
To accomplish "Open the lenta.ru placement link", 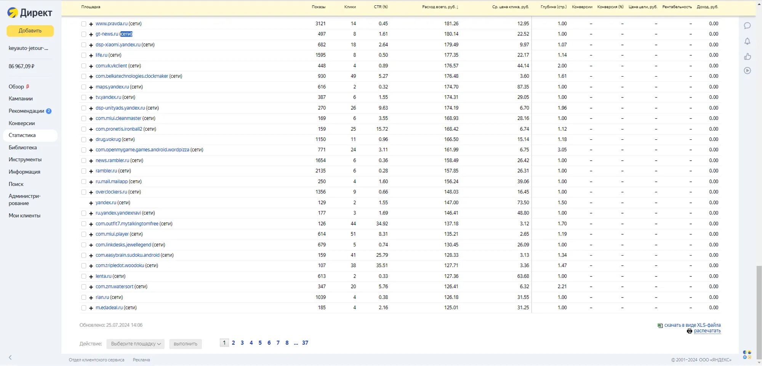I will coord(103,276).
